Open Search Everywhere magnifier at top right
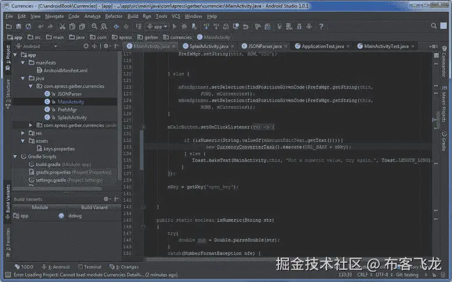This screenshot has height=282, width=452. click(x=434, y=26)
